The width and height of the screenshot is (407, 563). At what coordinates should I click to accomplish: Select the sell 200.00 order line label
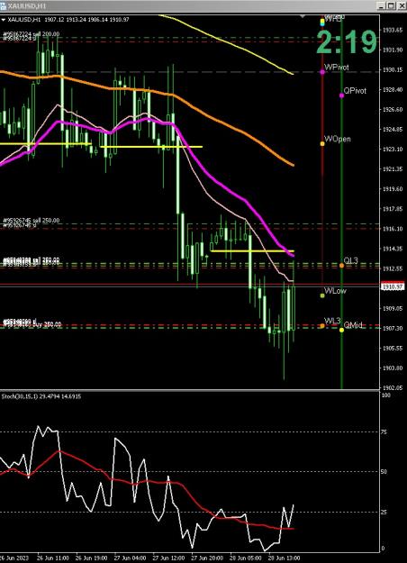pyautogui.click(x=32, y=34)
